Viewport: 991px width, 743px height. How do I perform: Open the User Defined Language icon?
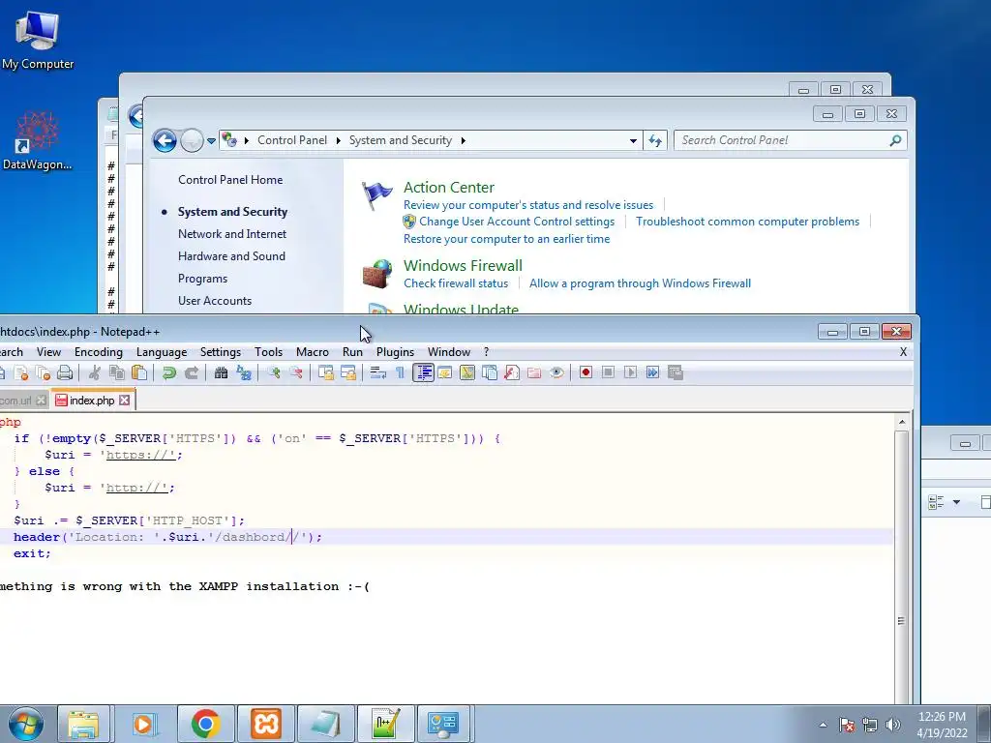[x=445, y=372]
